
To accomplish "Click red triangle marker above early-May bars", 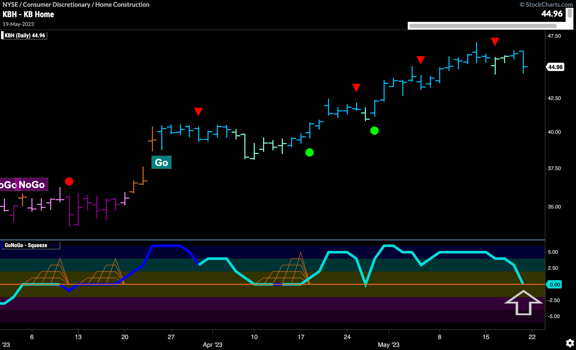I will (421, 60).
